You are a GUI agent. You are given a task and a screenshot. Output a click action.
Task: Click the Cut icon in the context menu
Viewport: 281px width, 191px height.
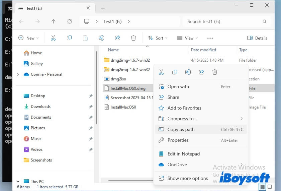161,72
